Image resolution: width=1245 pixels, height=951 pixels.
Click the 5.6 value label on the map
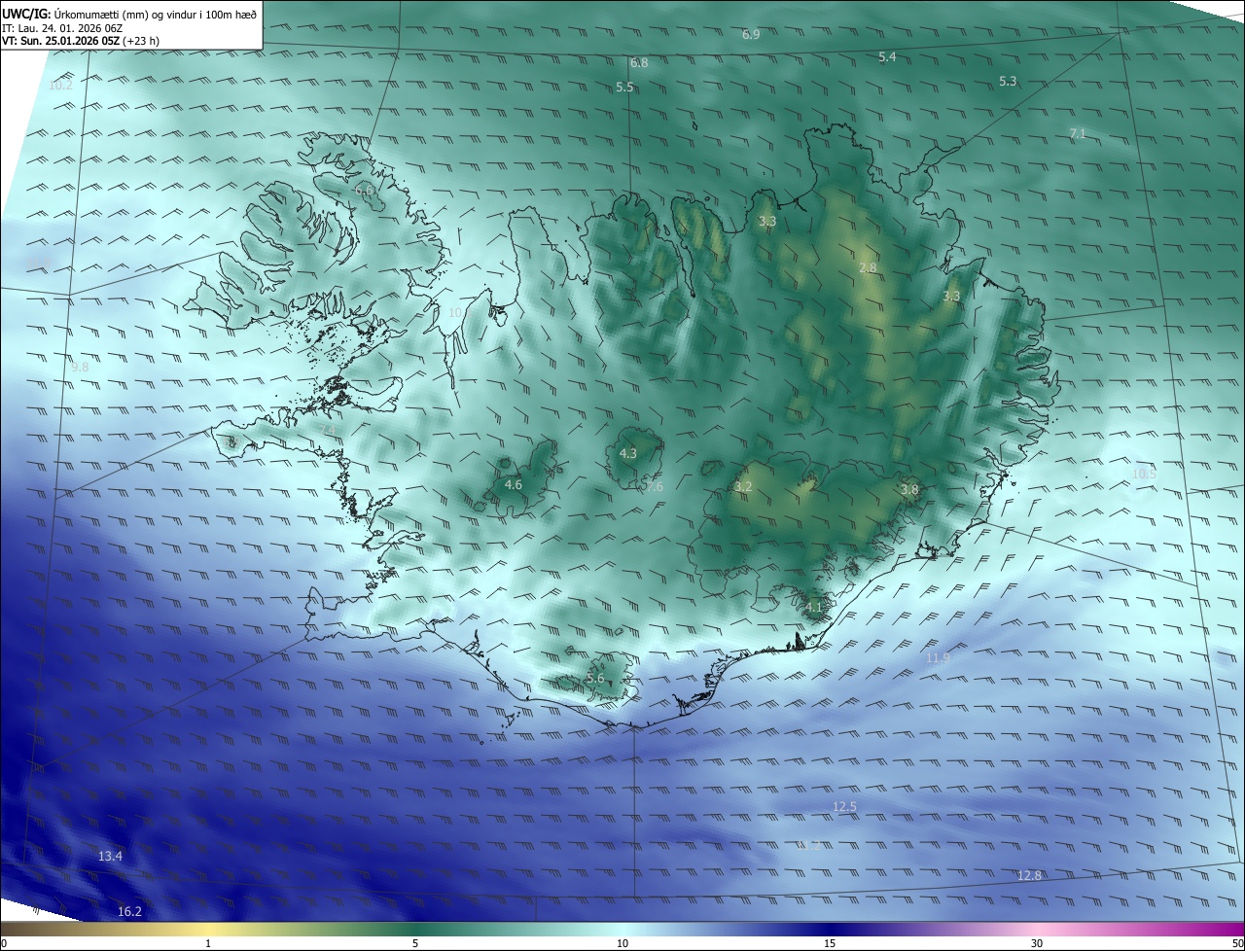click(595, 679)
